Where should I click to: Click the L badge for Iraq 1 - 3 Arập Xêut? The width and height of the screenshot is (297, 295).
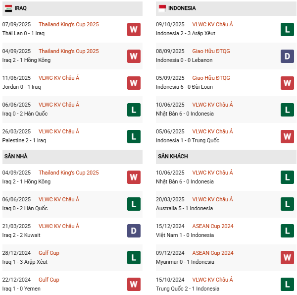134,258
